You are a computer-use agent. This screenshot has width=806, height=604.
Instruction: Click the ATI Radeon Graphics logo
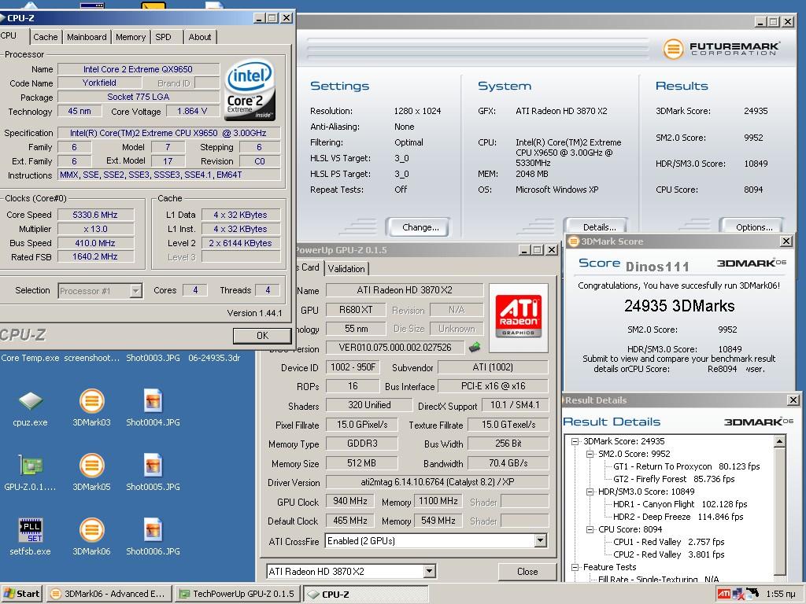(518, 317)
